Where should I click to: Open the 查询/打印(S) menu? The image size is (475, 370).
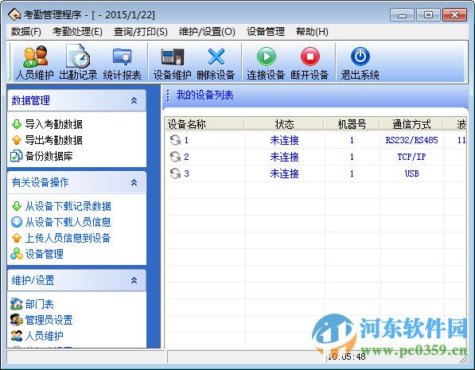pyautogui.click(x=141, y=32)
